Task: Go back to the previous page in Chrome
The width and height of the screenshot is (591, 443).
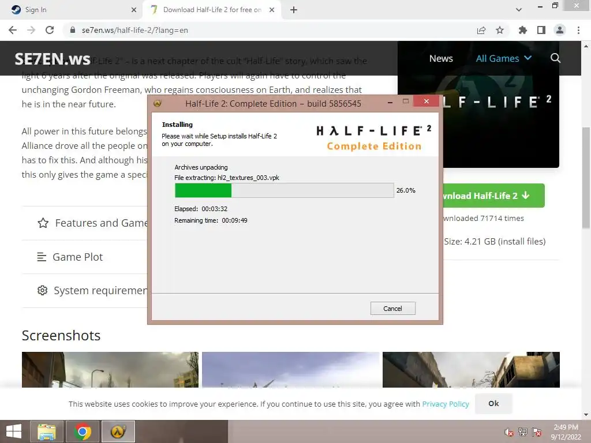Action: click(13, 30)
